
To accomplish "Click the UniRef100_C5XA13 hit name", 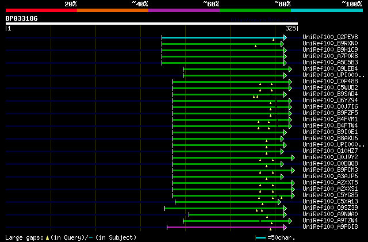I will point(330,202).
